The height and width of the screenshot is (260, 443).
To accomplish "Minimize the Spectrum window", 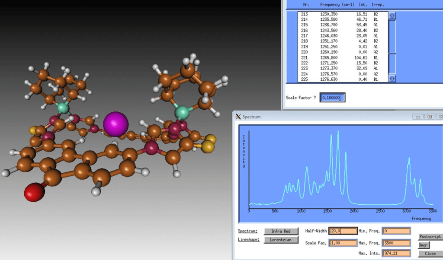I will (417, 117).
